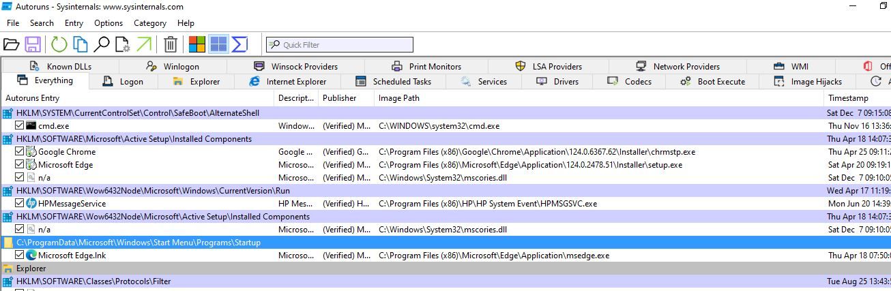Viewport: 891px width, 291px height.
Task: Switch to the Drivers tab
Action: 557,81
